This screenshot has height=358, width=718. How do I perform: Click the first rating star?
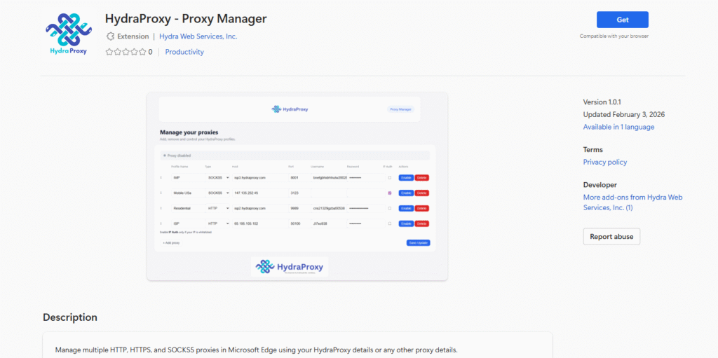click(109, 52)
